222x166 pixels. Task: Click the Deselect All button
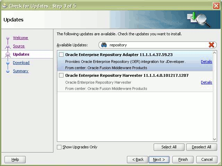(x=202, y=147)
